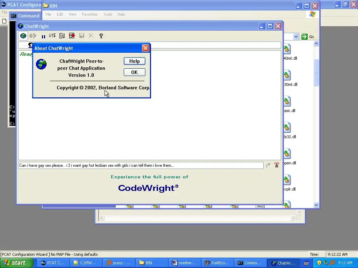This screenshot has height=268, width=358.
Task: Click the horizontal scroll left arrow in back window
Action: tap(102, 218)
